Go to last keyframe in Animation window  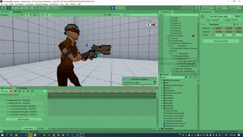(32, 91)
